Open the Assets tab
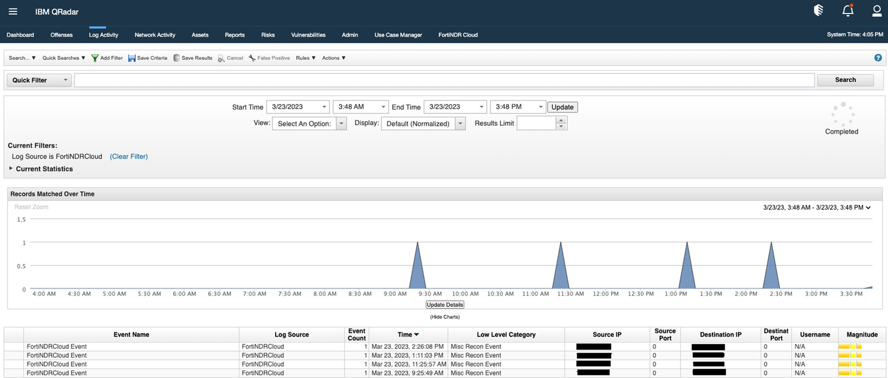The width and height of the screenshot is (888, 378). point(200,35)
